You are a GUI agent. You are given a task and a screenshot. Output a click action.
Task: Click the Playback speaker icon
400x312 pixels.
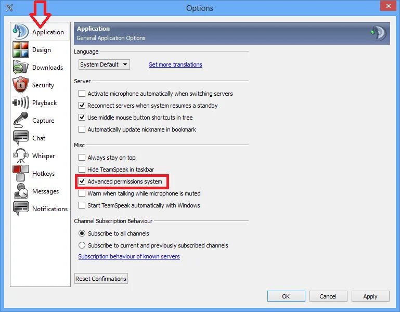[x=21, y=102]
